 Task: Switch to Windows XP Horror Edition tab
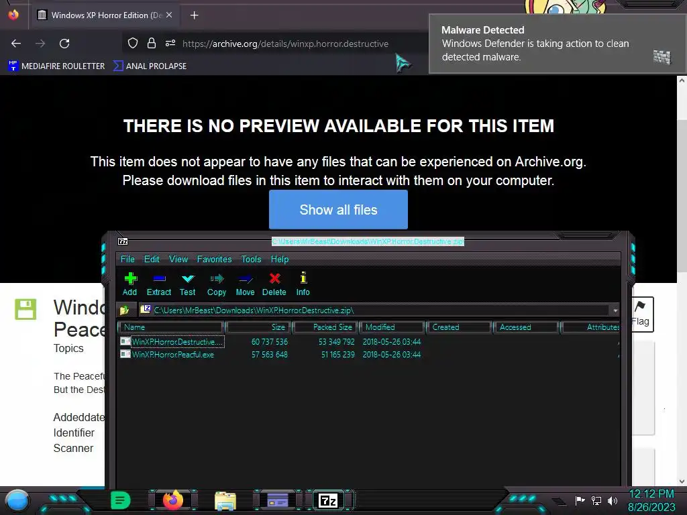pyautogui.click(x=104, y=15)
